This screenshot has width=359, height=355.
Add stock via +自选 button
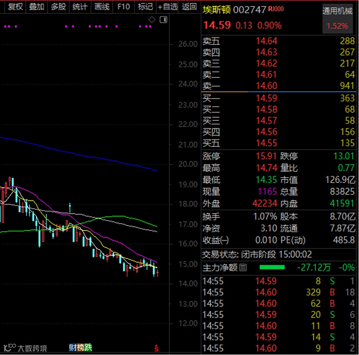168,6
